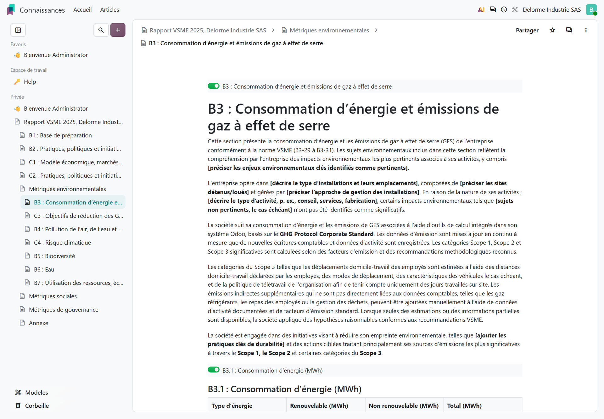This screenshot has height=419, width=604.
Task: Toggle the sidebar panel icon
Action: click(18, 30)
